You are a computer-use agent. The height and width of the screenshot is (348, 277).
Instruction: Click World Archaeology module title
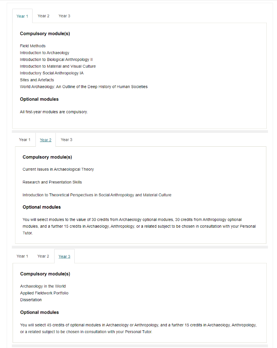[x=83, y=87]
